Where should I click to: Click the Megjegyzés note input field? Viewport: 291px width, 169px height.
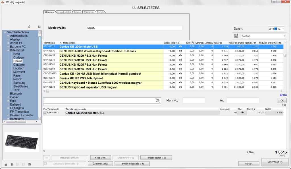(x=134, y=28)
